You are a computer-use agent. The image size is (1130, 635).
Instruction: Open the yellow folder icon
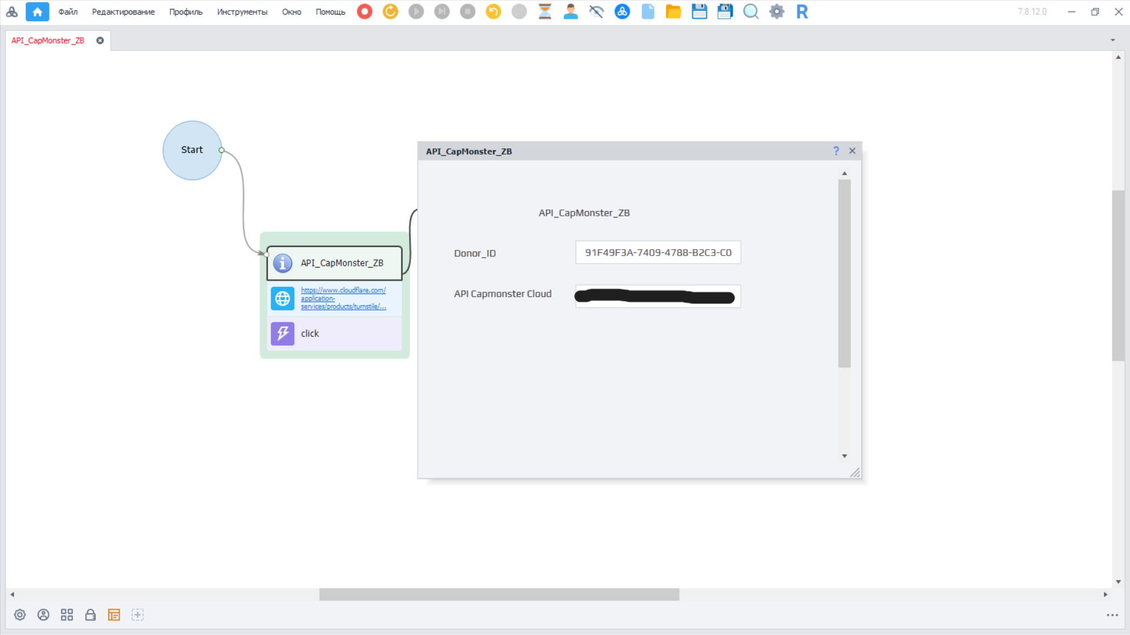pos(673,12)
